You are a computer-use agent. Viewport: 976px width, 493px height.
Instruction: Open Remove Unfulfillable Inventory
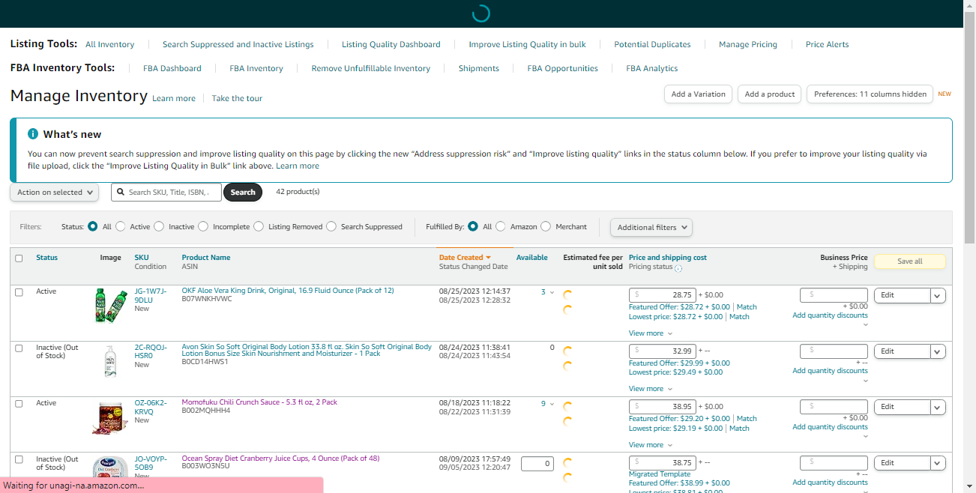point(371,68)
